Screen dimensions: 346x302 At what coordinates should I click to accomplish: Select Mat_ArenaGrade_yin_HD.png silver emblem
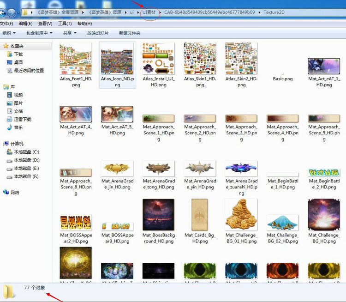200,169
